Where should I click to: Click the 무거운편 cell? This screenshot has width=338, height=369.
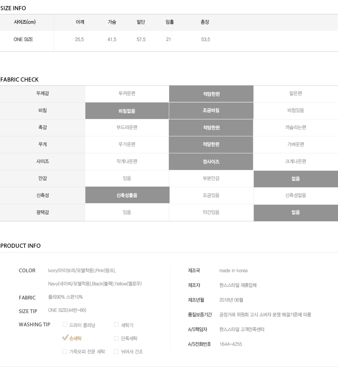pos(127,145)
